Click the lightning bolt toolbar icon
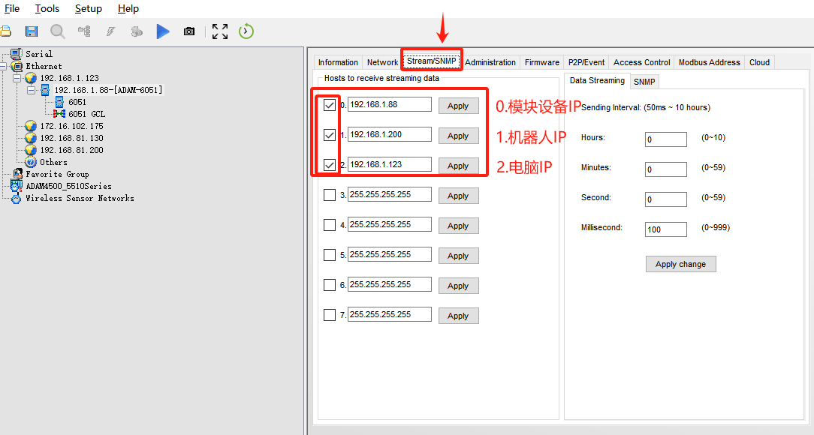 pos(110,31)
